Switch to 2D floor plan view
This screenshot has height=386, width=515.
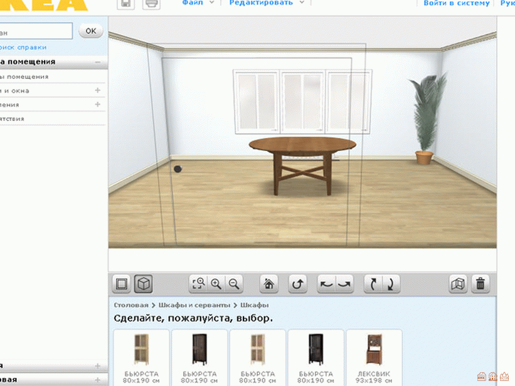(122, 284)
